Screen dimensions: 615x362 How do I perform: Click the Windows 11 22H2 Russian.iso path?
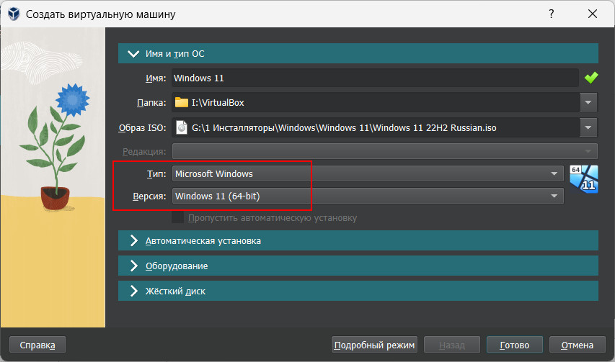[344, 128]
